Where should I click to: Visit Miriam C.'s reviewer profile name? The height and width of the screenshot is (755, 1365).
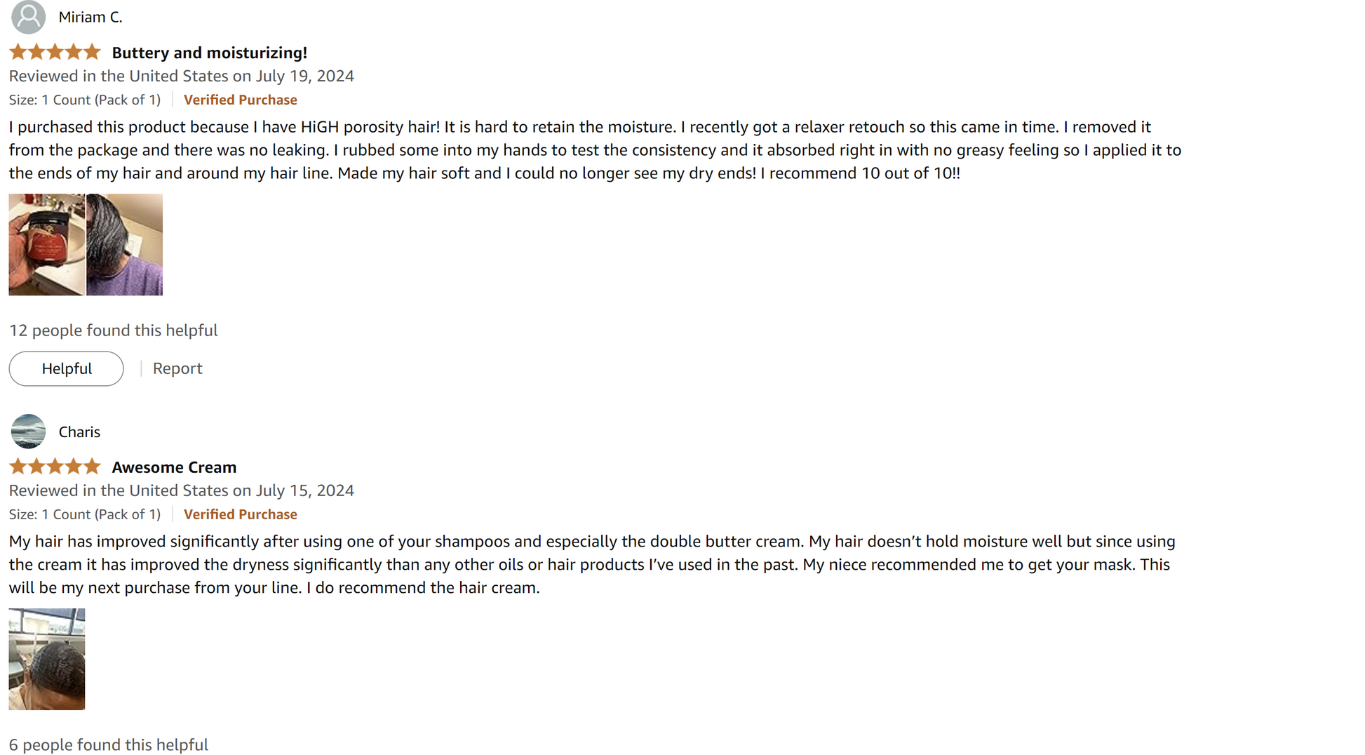(x=90, y=18)
